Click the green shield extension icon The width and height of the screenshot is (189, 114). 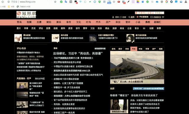point(100,2)
